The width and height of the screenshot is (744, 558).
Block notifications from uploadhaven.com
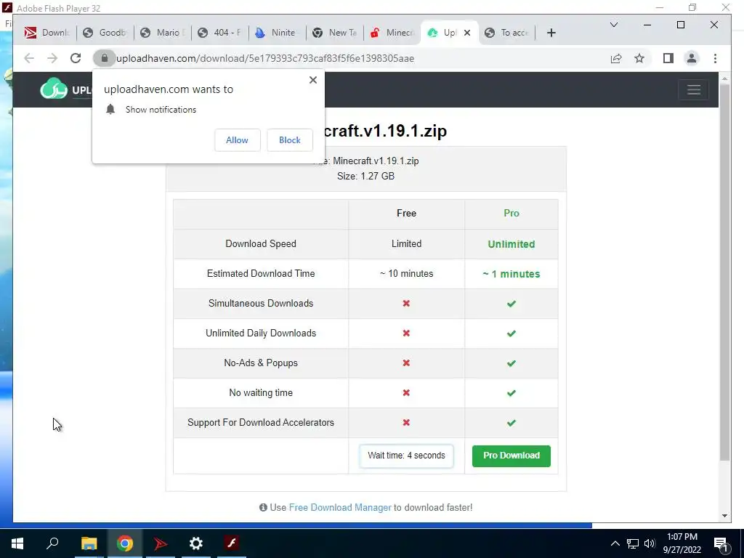[x=289, y=140]
